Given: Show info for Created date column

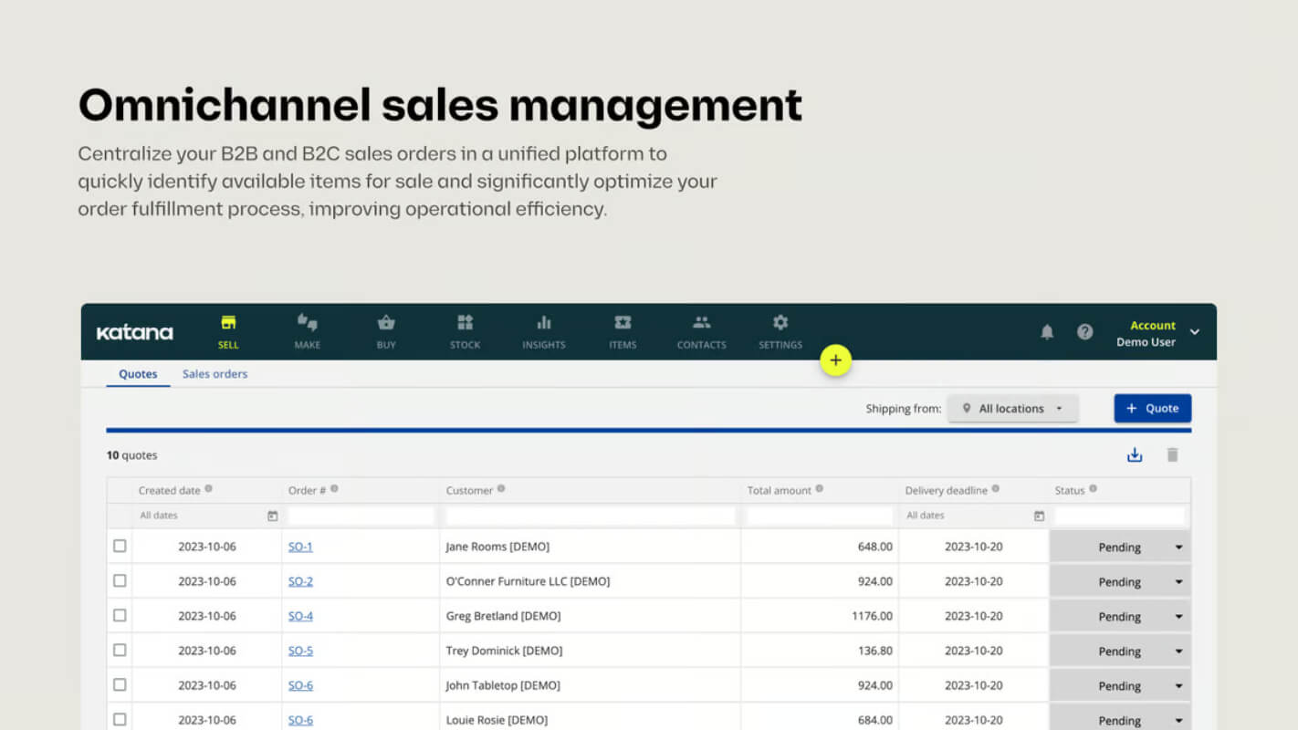Looking at the screenshot, I should 208,489.
